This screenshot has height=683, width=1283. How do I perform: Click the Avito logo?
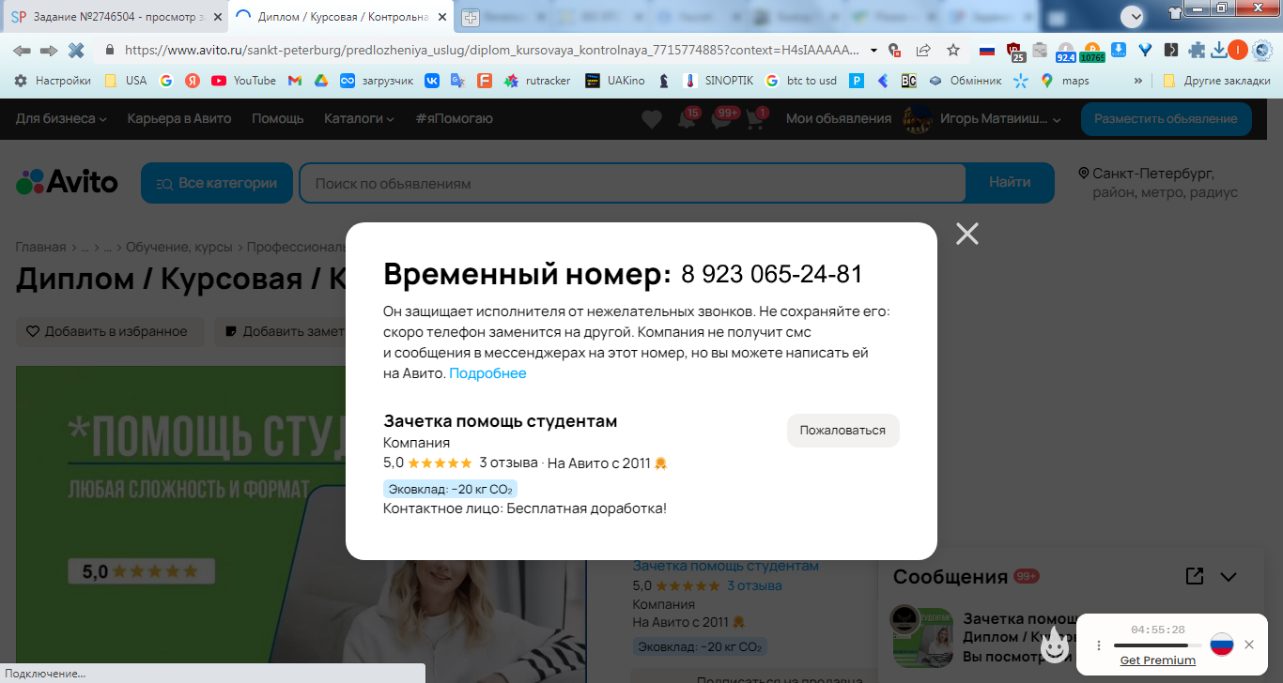(x=67, y=182)
